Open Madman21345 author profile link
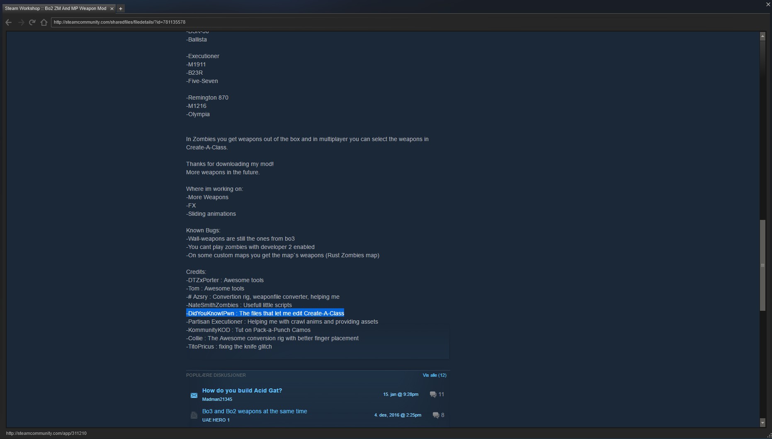Viewport: 772px width, 439px height. click(x=217, y=399)
